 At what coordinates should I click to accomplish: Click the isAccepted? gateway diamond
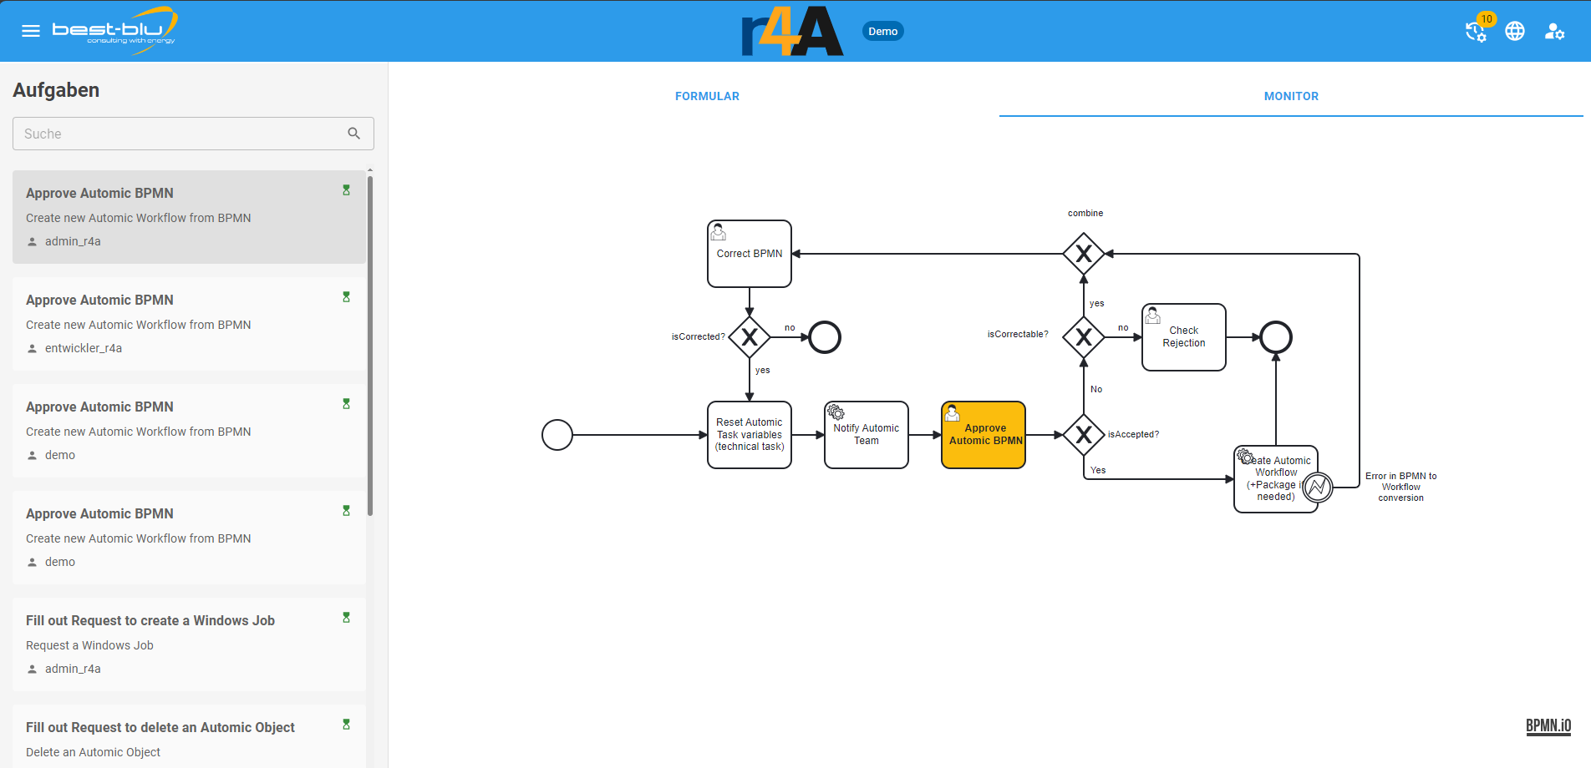point(1084,435)
